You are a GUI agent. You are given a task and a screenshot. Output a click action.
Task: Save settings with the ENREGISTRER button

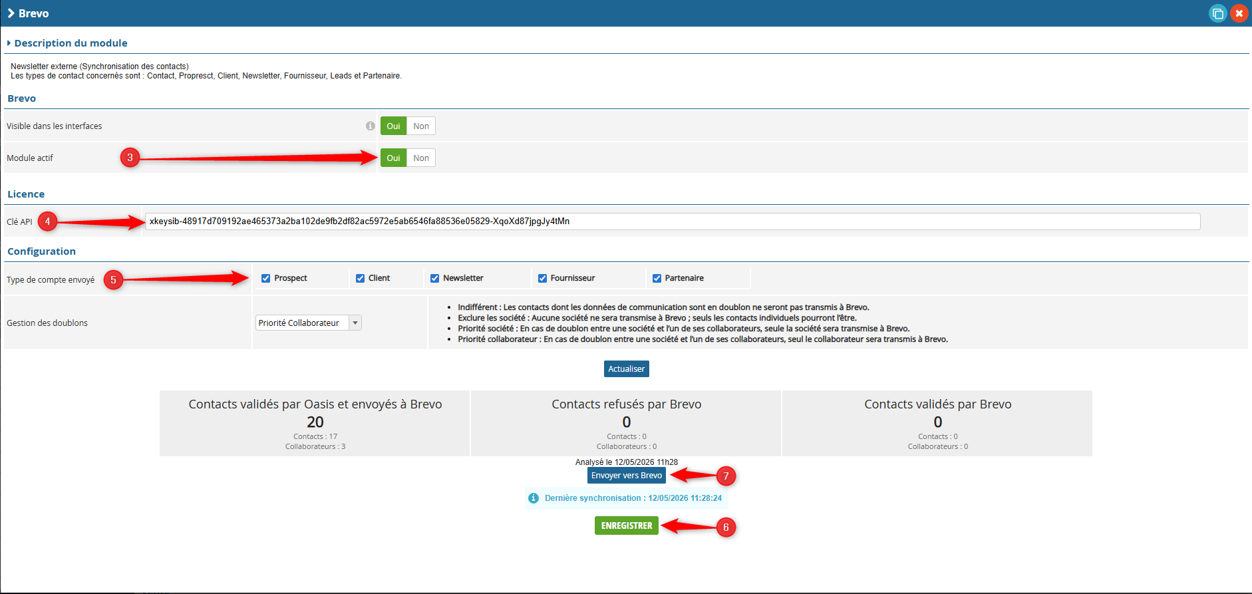pyautogui.click(x=627, y=525)
